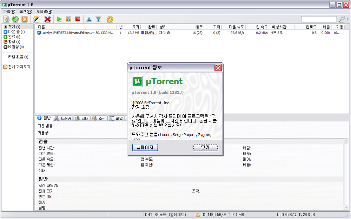Screen dimensions: 351x219
Task: Open the 도움말(H) menu
Action: [x=44, y=12]
